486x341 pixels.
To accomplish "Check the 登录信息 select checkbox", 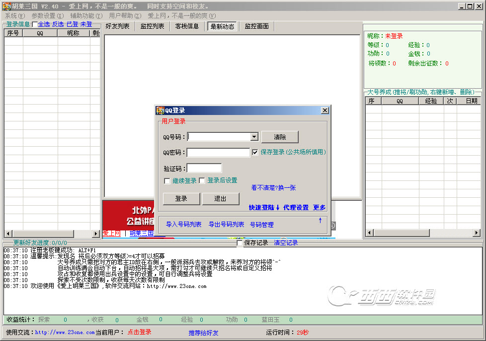I will click(35, 24).
